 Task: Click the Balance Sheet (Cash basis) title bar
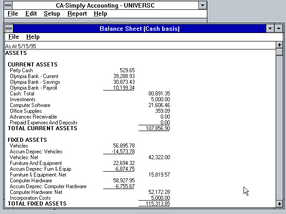pos(139,29)
